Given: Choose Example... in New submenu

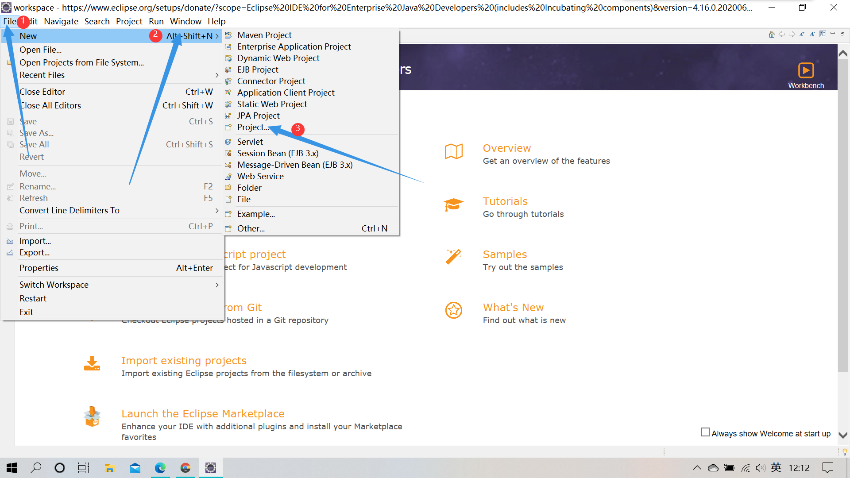Looking at the screenshot, I should [256, 214].
